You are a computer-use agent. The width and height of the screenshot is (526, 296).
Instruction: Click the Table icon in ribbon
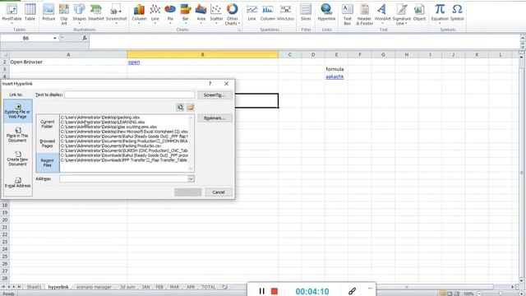pyautogui.click(x=30, y=13)
